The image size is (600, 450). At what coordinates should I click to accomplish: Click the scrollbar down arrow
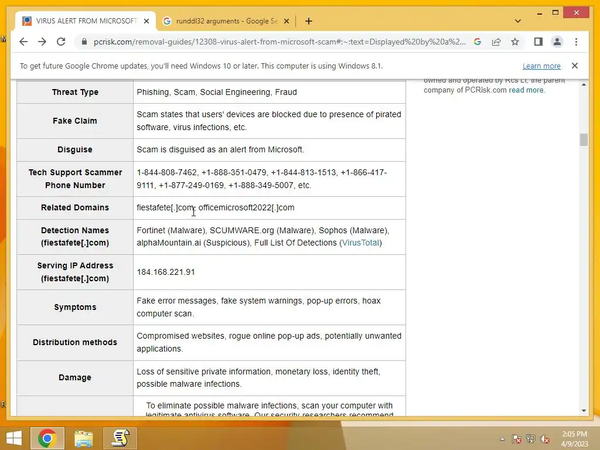(584, 411)
